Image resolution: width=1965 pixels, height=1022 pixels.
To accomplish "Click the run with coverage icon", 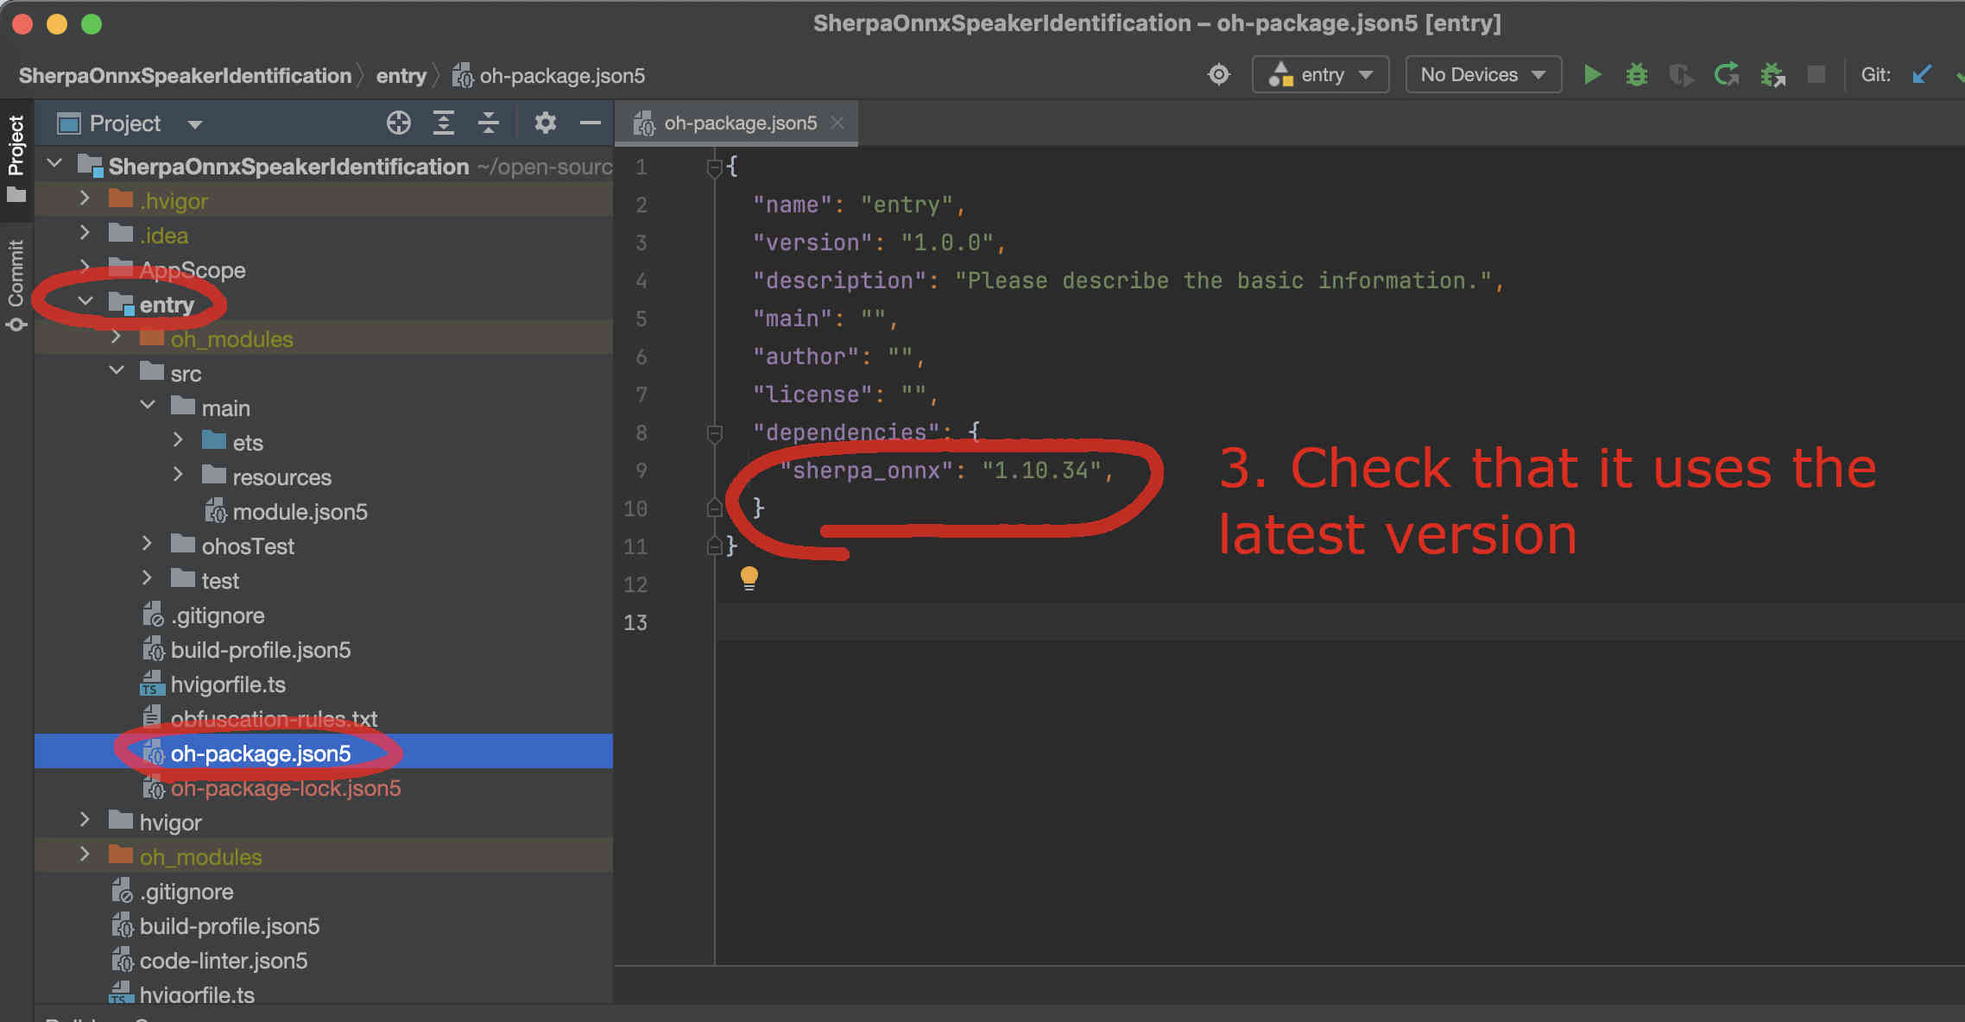I will [1681, 75].
